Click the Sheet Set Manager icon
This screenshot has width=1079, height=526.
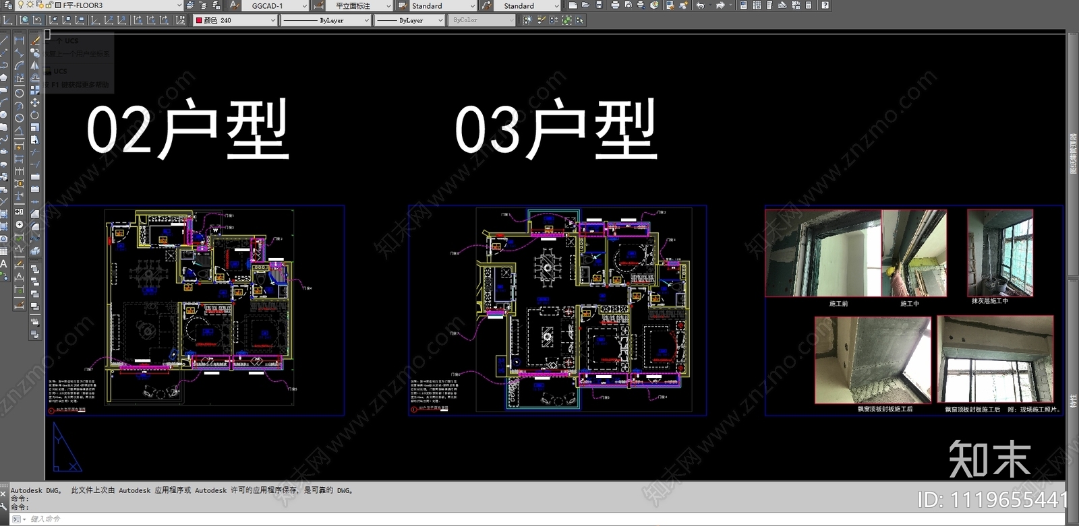782,5
